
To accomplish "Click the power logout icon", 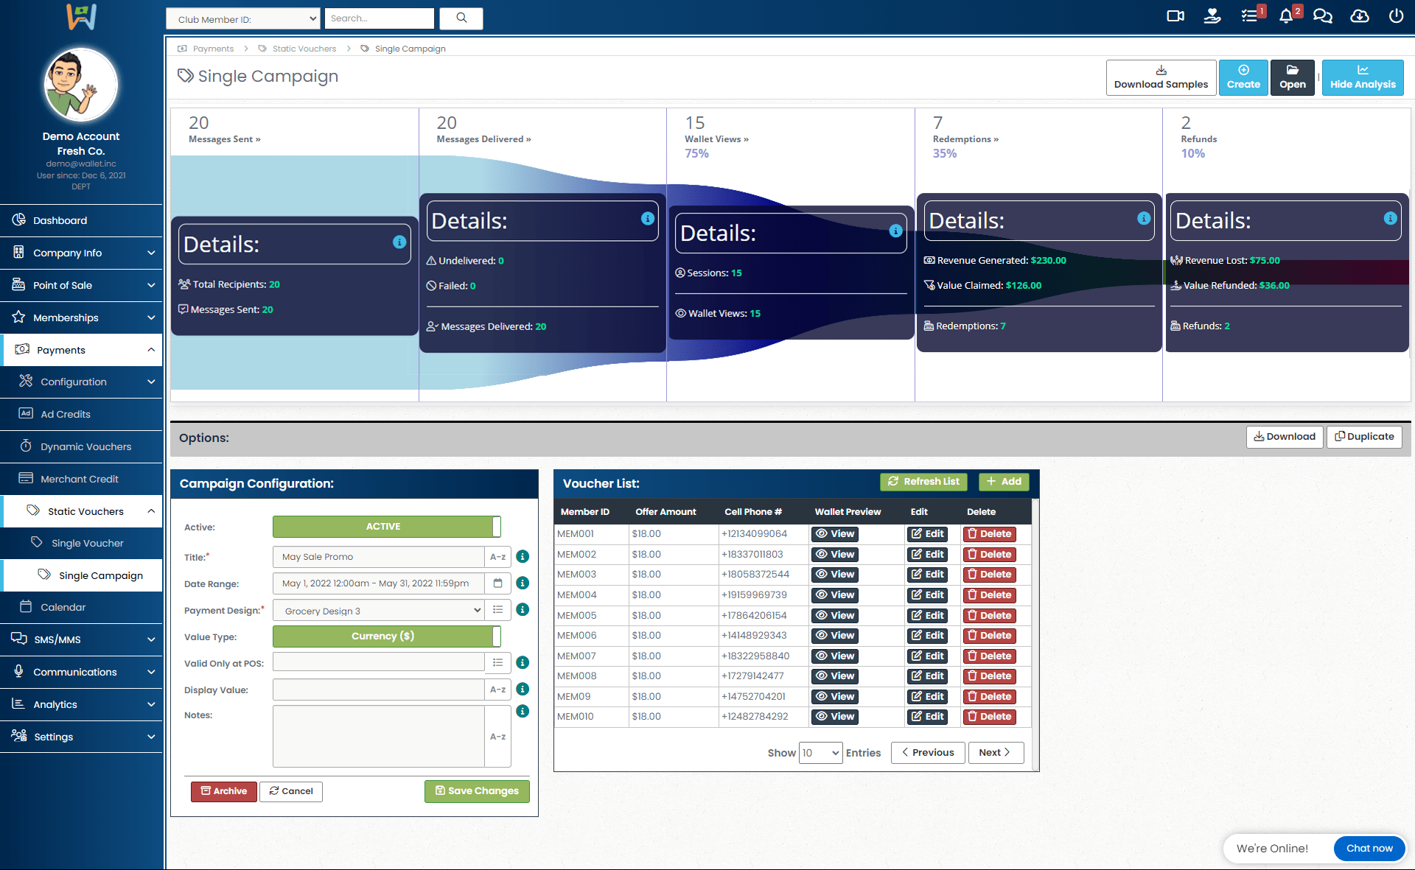I will [1396, 16].
